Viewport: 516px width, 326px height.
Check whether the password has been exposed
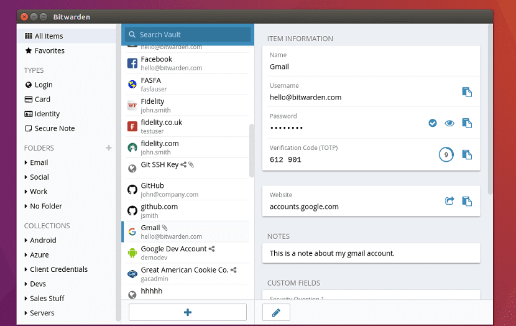[x=433, y=123]
